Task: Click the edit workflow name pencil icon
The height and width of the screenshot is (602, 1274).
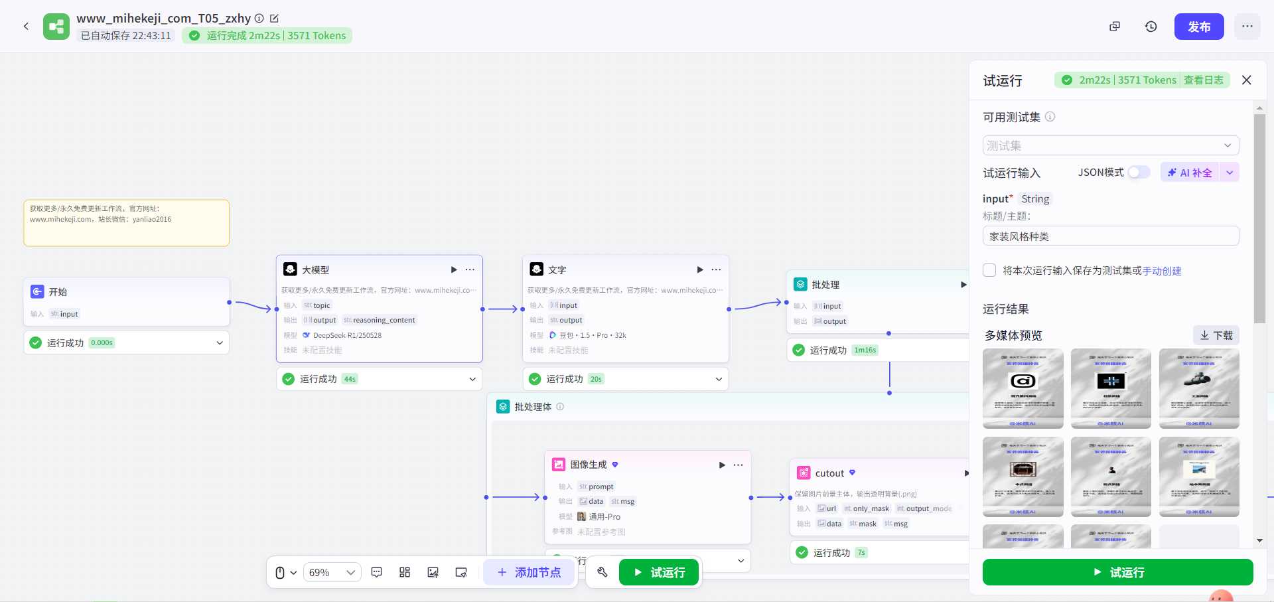Action: (275, 19)
